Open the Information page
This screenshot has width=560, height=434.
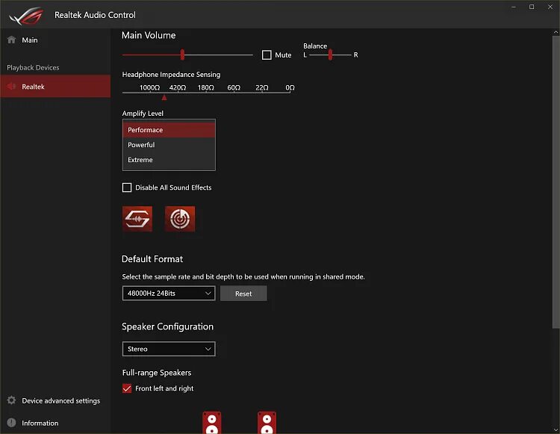(x=55, y=423)
